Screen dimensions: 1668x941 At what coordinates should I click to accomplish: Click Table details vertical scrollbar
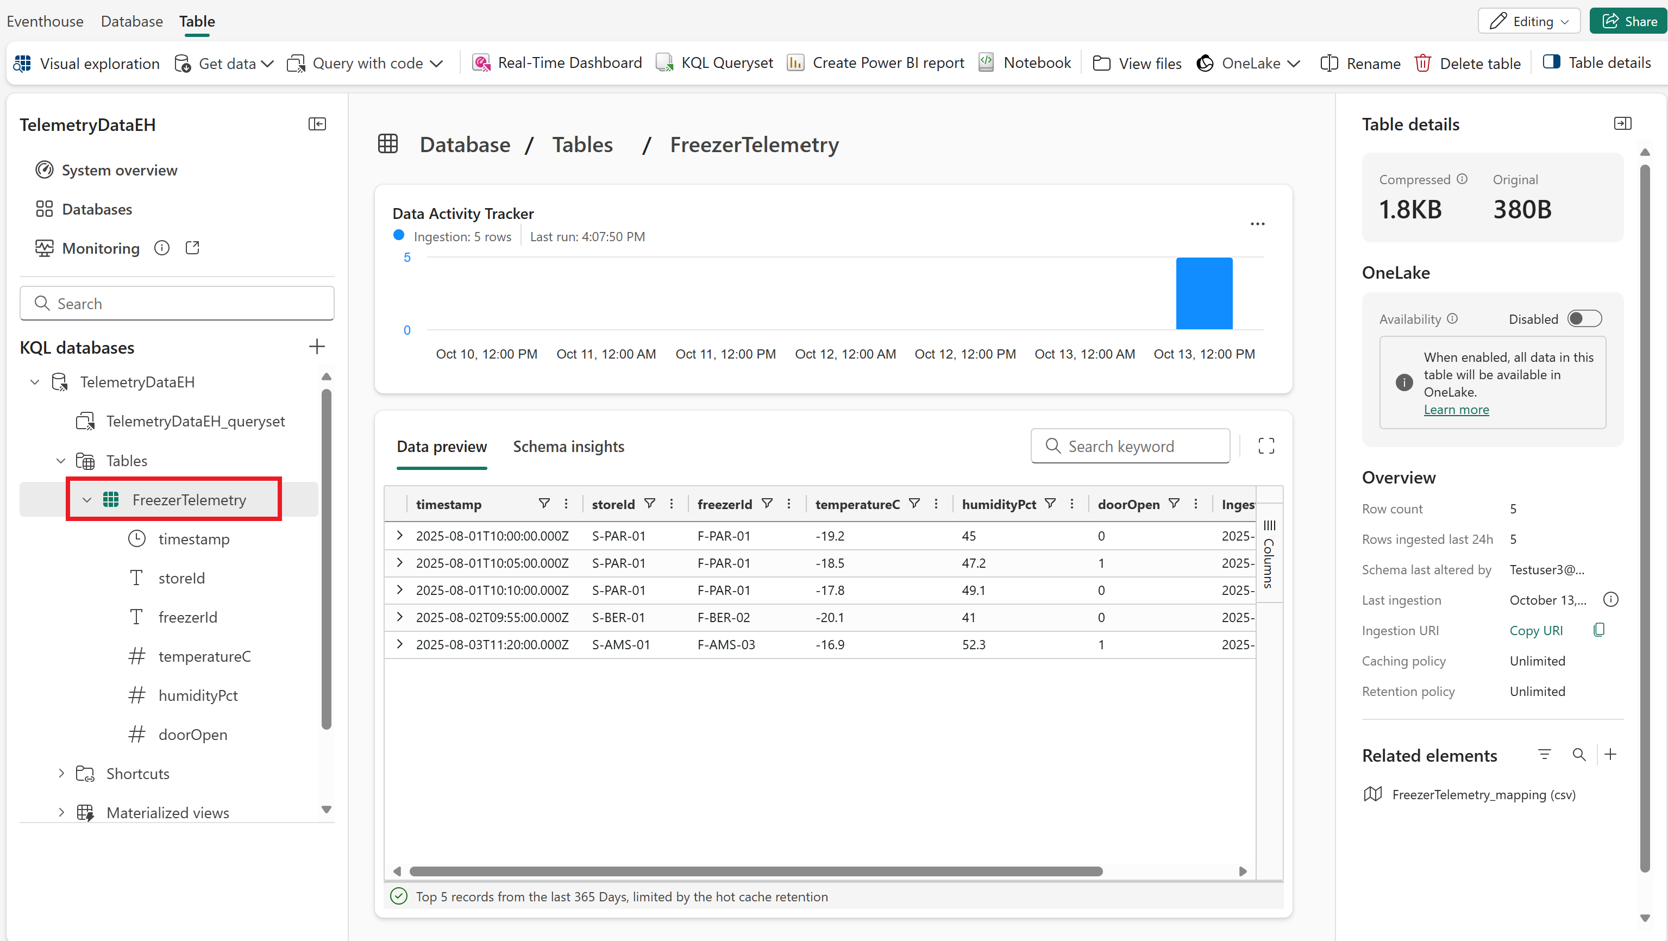click(1645, 518)
